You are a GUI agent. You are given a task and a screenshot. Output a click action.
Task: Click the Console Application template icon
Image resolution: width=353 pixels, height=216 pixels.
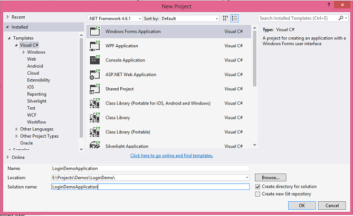95,60
